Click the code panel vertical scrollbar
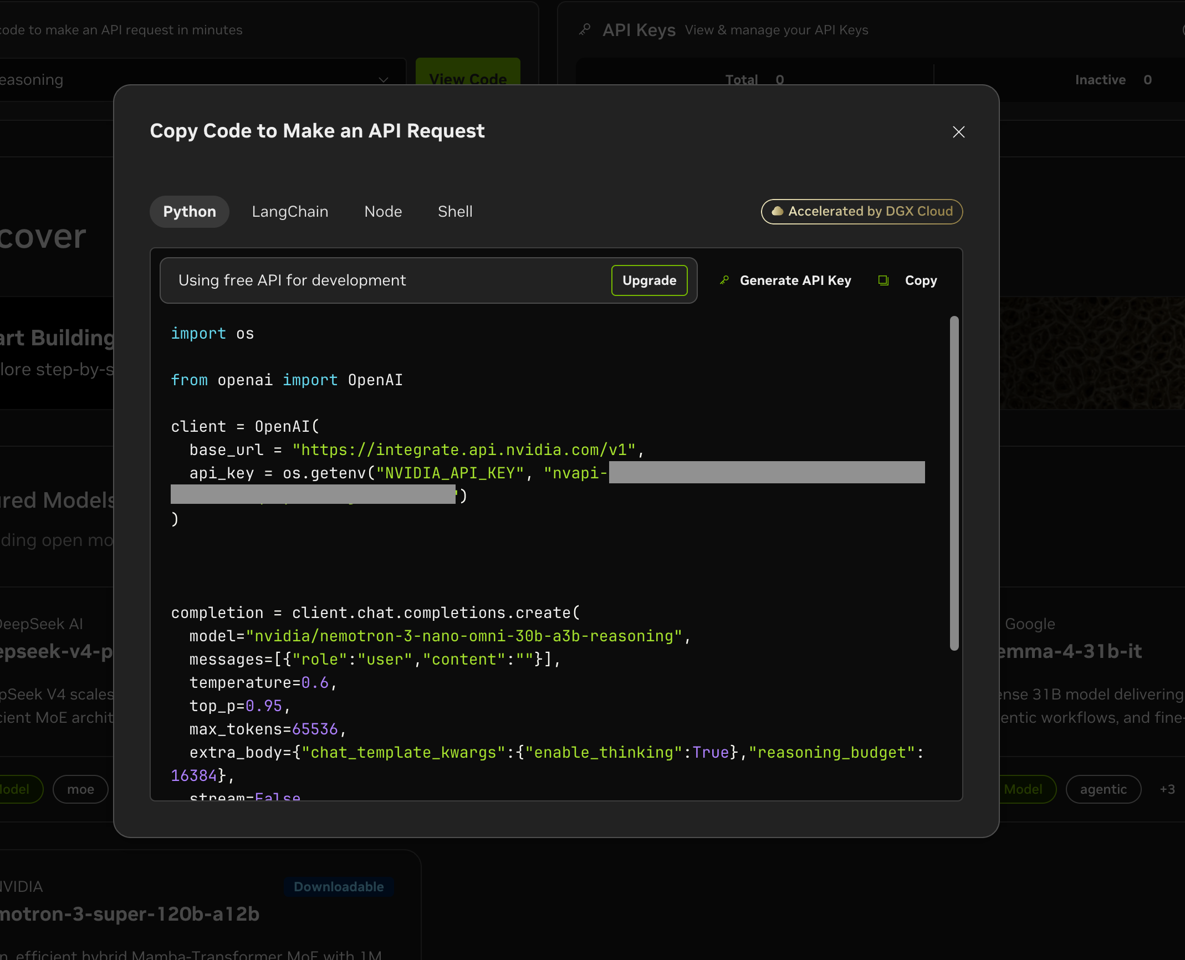Screen dimensions: 1185x960 click(954, 483)
